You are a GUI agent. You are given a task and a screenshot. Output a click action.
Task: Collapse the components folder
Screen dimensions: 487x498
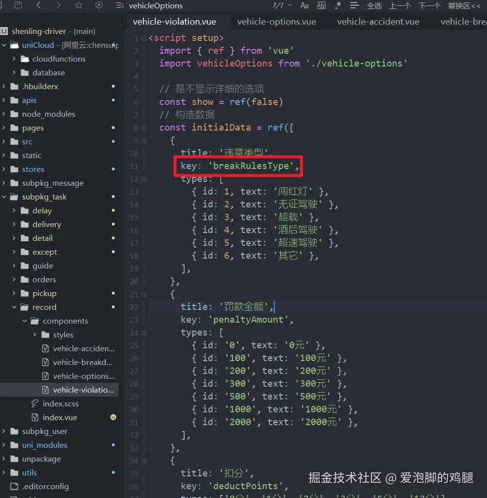tap(25, 321)
